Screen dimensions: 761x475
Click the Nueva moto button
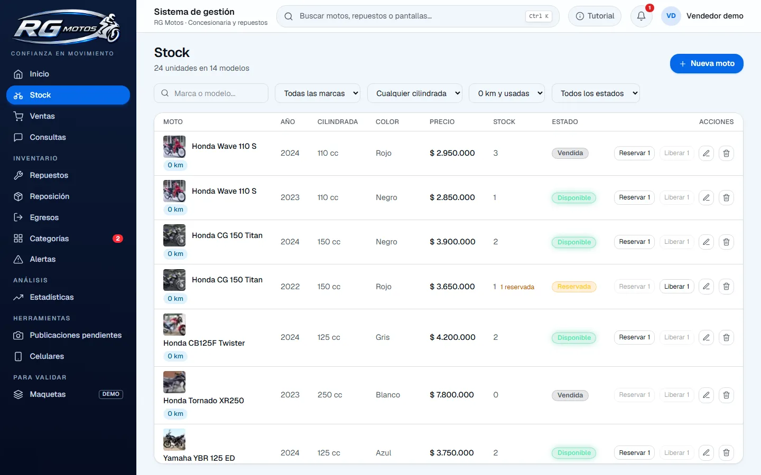pos(707,63)
